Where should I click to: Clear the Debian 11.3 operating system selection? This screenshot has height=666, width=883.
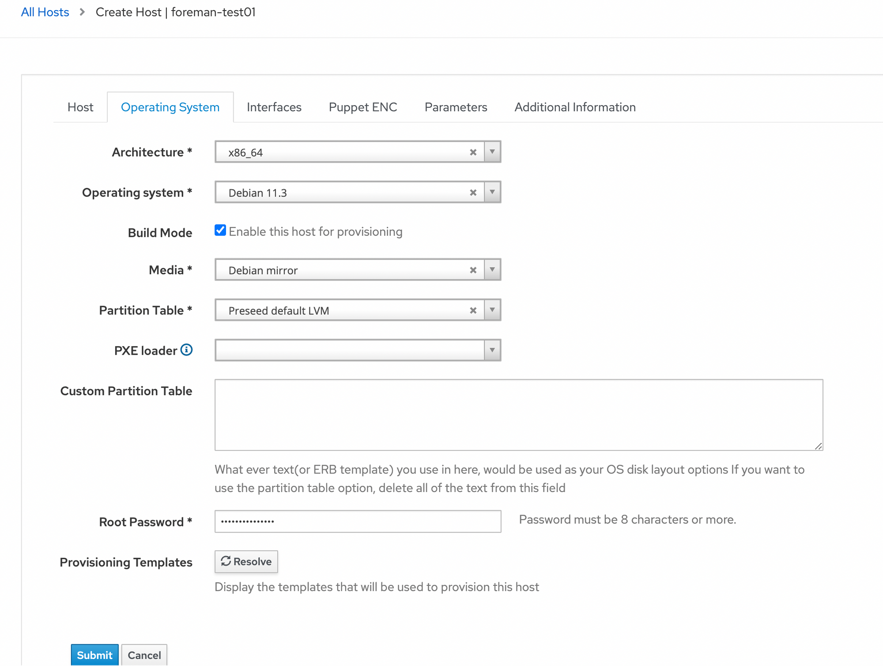click(x=473, y=193)
